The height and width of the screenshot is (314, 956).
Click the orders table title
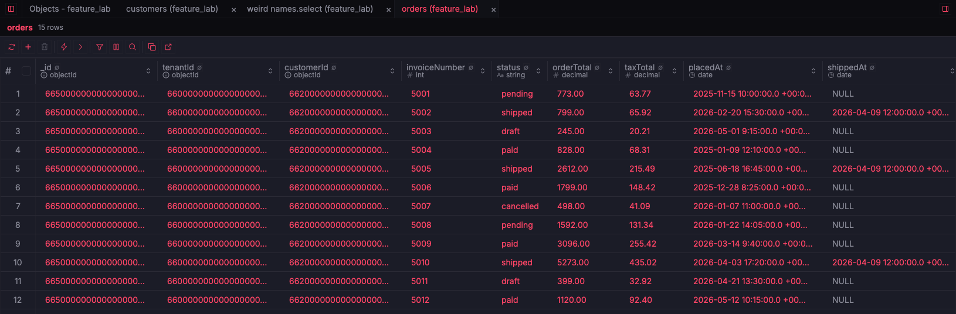pyautogui.click(x=20, y=28)
